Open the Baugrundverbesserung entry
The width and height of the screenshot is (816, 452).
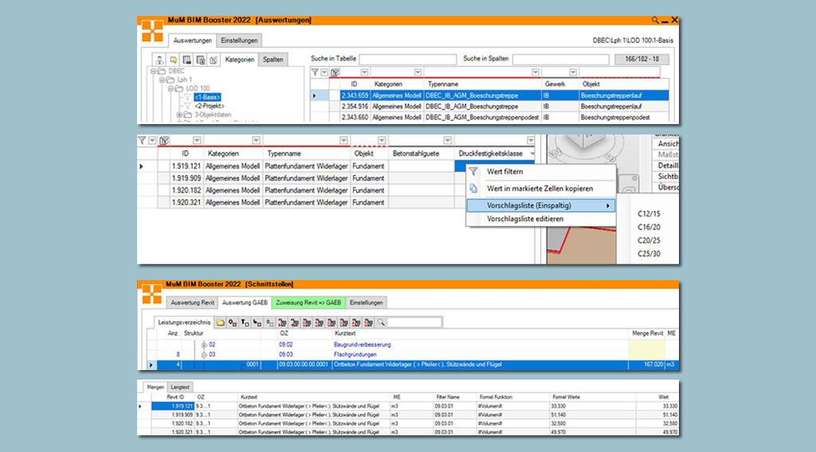363,345
